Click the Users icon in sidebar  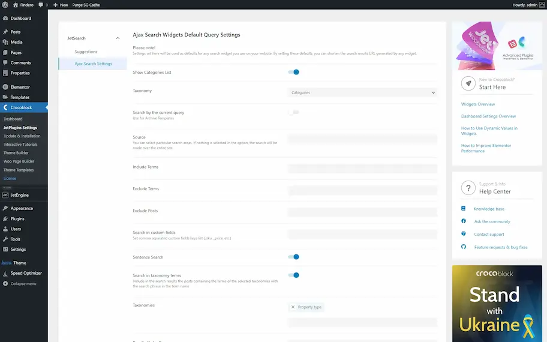[5, 229]
